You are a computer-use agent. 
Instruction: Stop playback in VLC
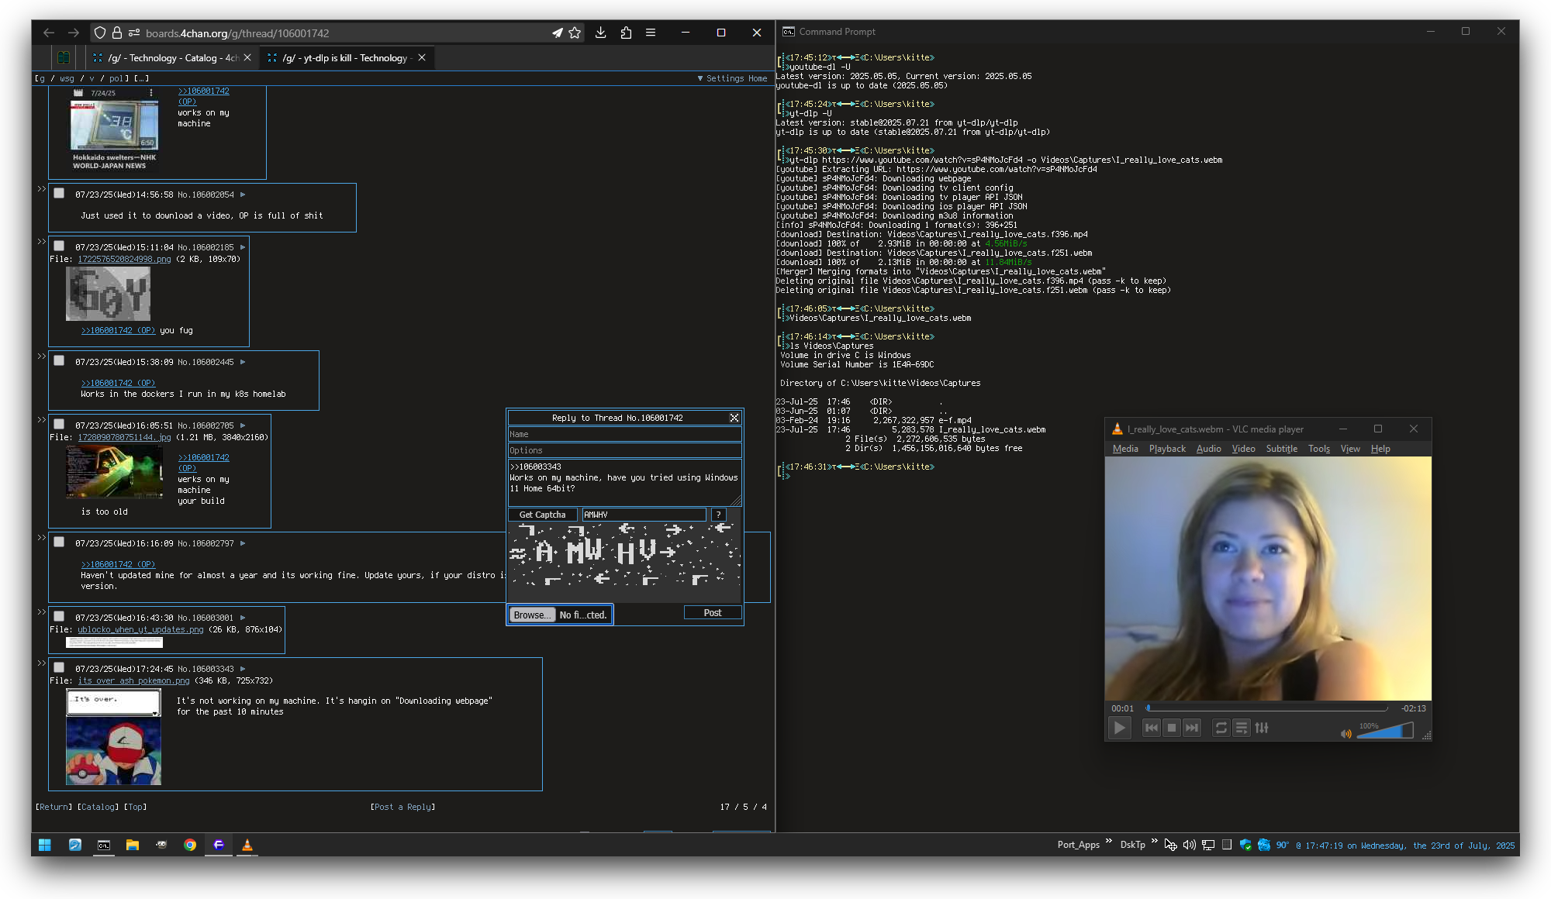click(x=1172, y=728)
